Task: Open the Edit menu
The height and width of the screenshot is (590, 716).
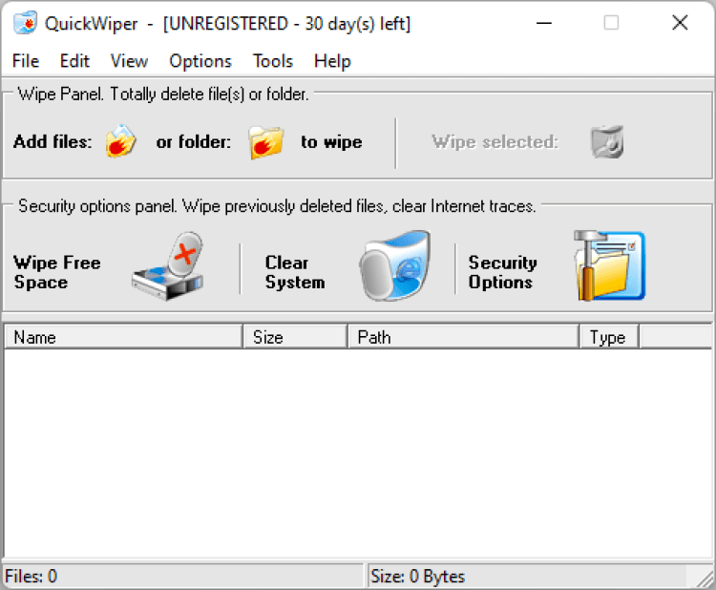Action: tap(74, 61)
